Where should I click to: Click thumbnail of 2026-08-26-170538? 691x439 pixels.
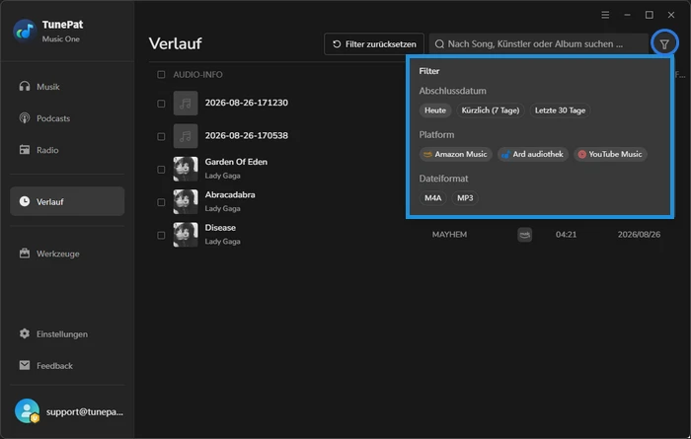186,136
